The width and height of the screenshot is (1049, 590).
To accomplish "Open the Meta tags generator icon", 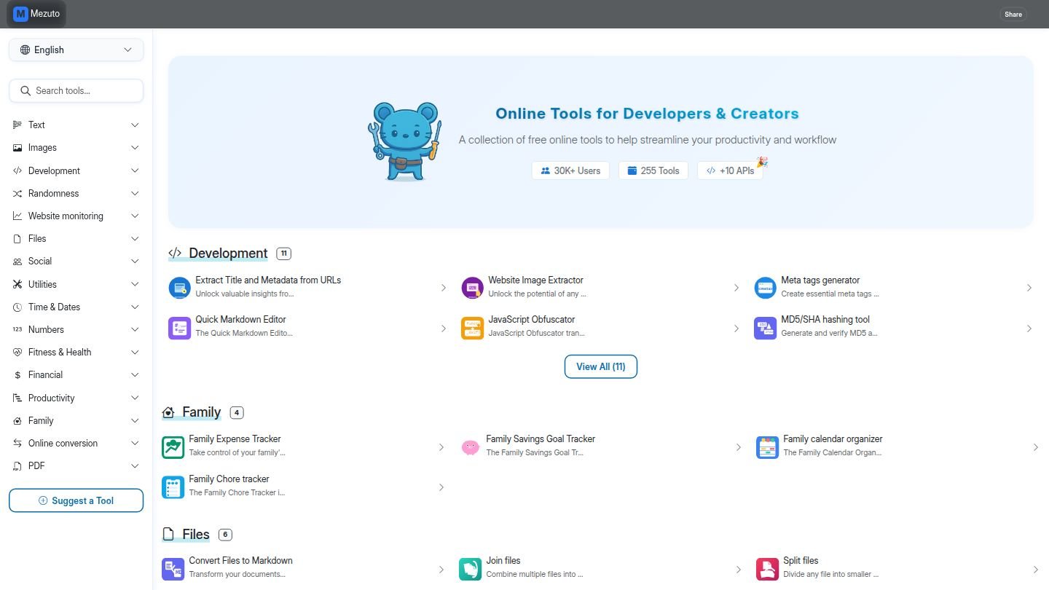I will coord(765,288).
